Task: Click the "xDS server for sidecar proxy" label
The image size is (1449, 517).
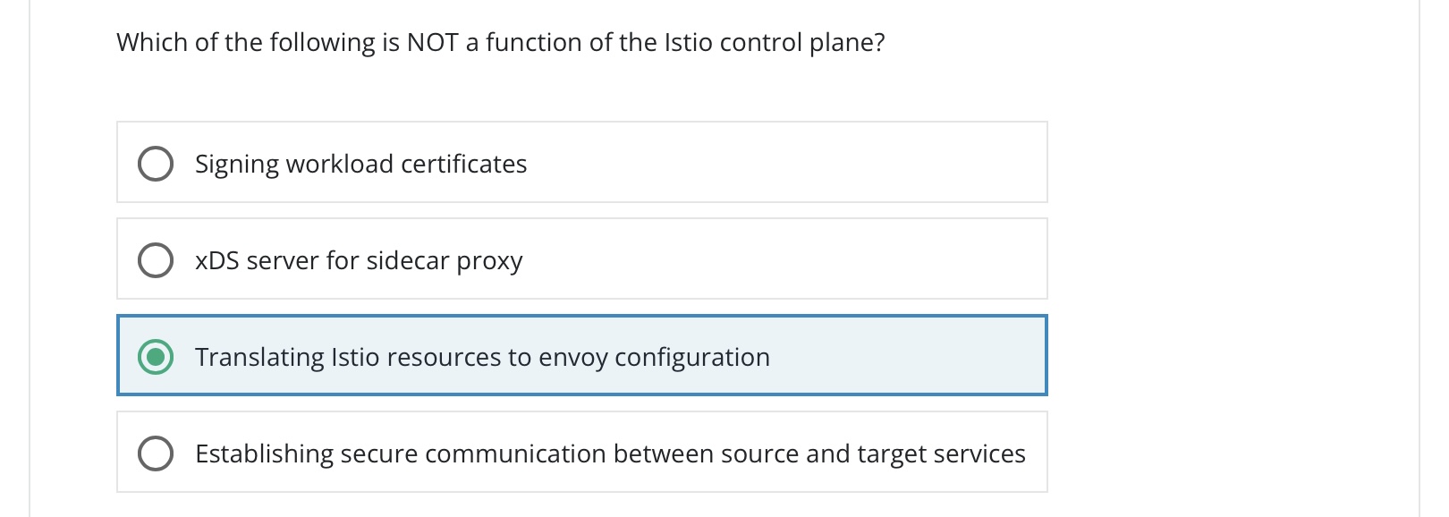Action: point(359,260)
